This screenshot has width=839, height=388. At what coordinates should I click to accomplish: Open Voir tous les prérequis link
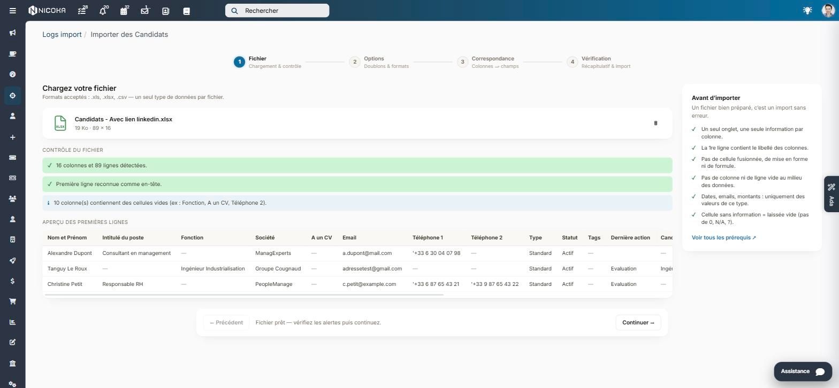pyautogui.click(x=723, y=238)
